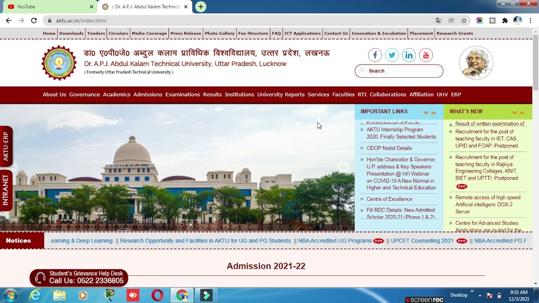Viewport: 539px width, 303px height.
Task: Open the Photo Gallery link
Action: click(219, 33)
